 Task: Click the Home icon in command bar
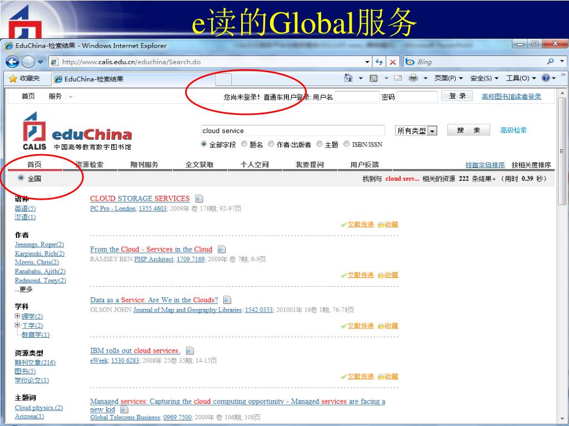(x=348, y=78)
